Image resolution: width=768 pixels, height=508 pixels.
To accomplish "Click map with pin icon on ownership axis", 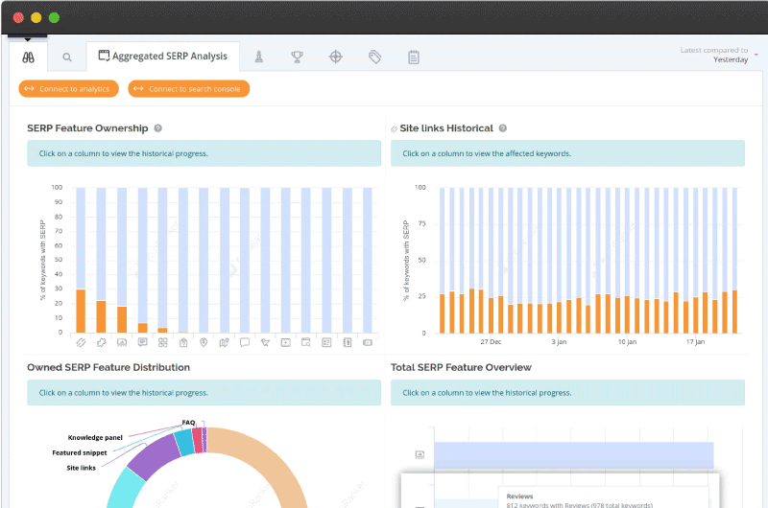I will pyautogui.click(x=225, y=343).
